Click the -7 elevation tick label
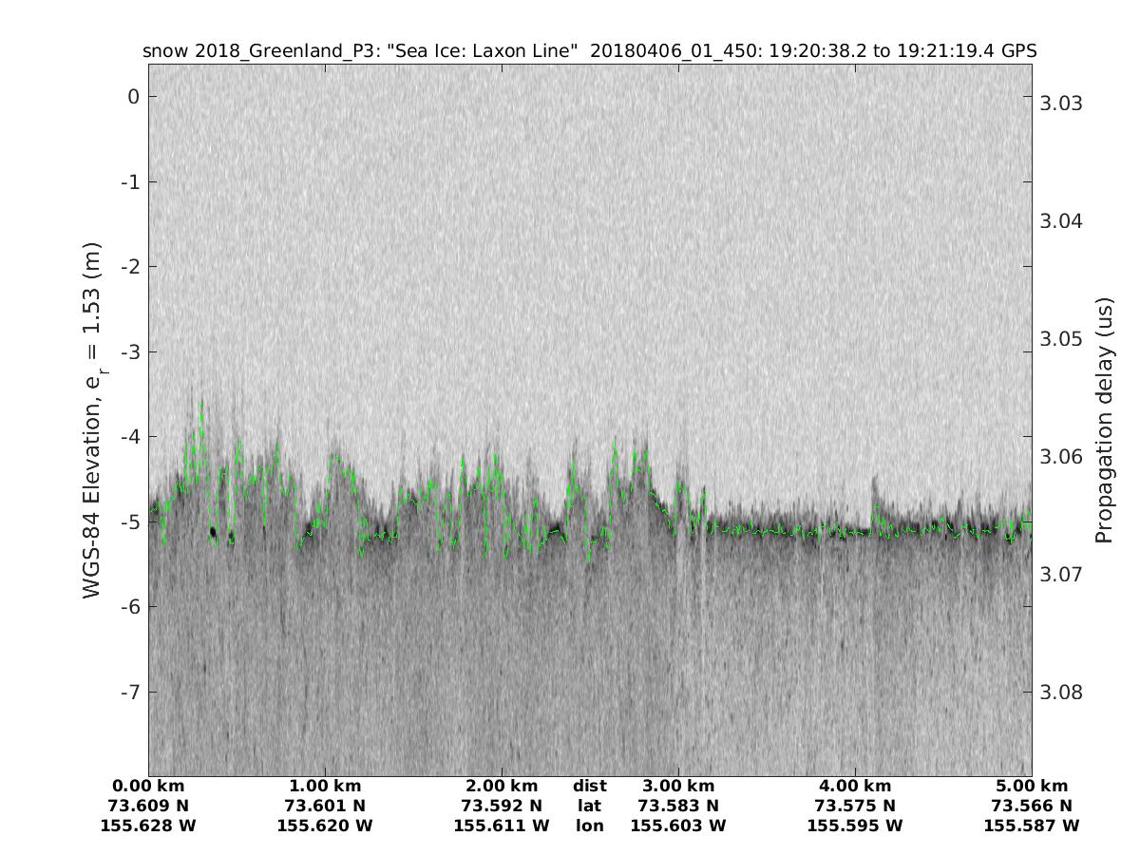The width and height of the screenshot is (1140, 855). (x=130, y=692)
